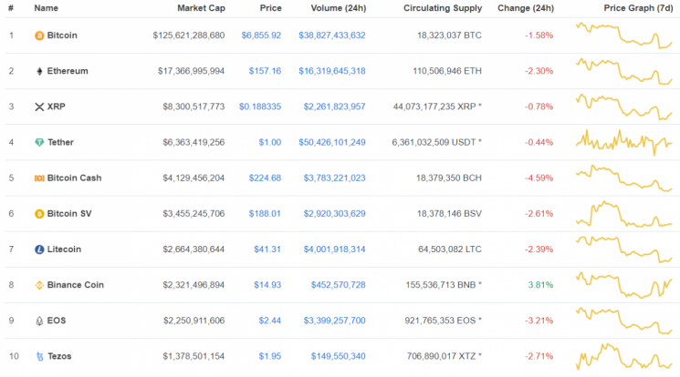The height and width of the screenshot is (377, 680).
Task: Open Tether 7-day price graph
Action: [x=624, y=142]
